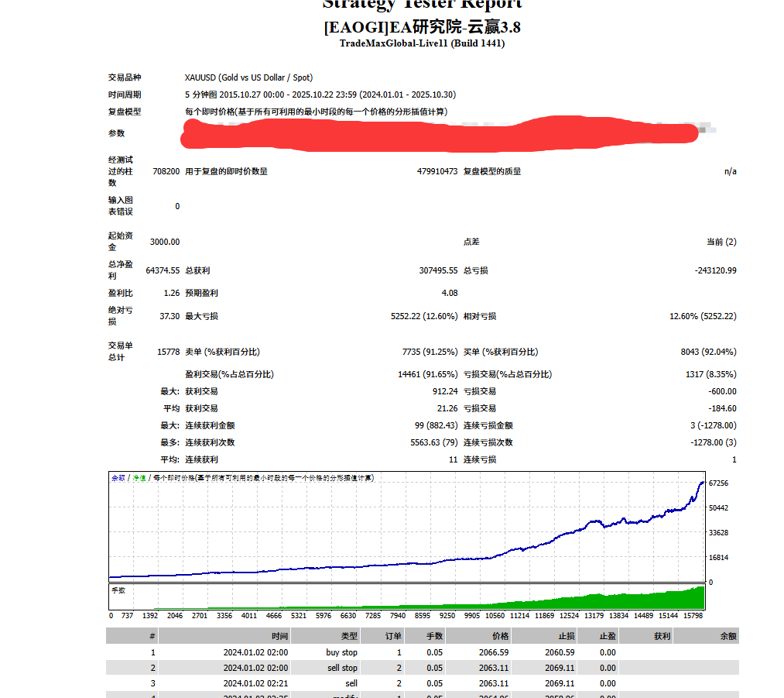The width and height of the screenshot is (784, 698).
Task: Expand the 类型 column header
Action: click(349, 635)
